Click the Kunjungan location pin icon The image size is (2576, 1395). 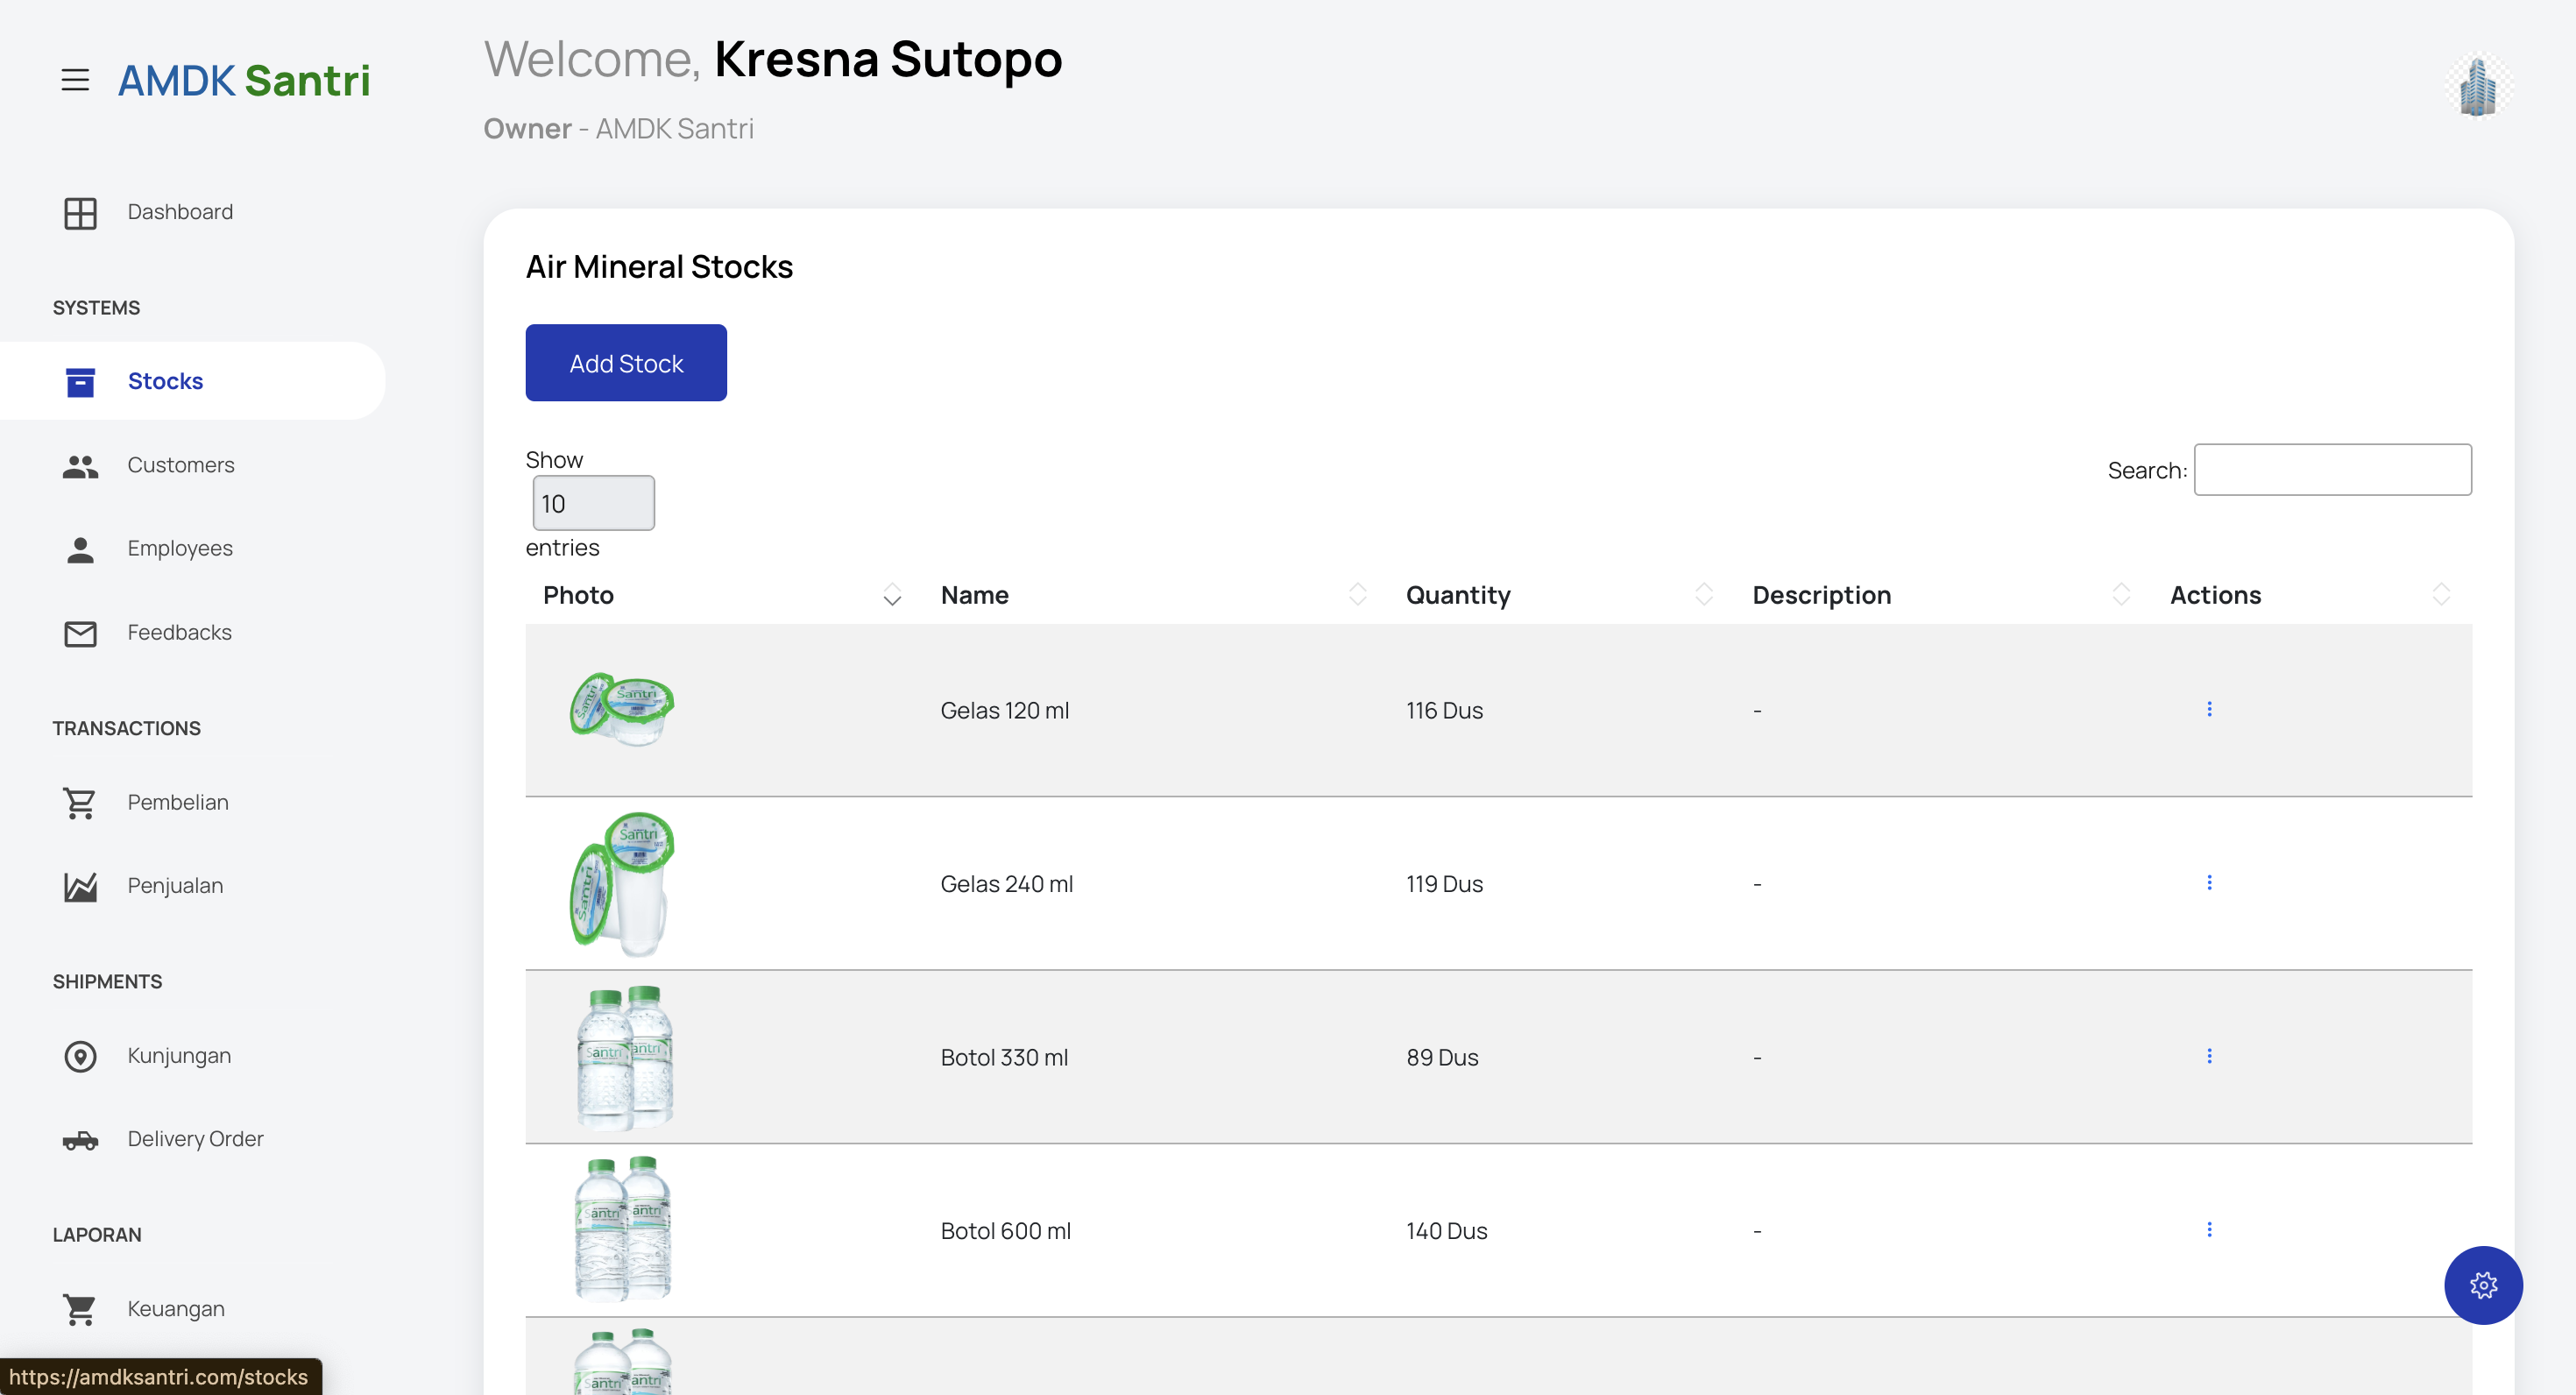coord(80,1056)
